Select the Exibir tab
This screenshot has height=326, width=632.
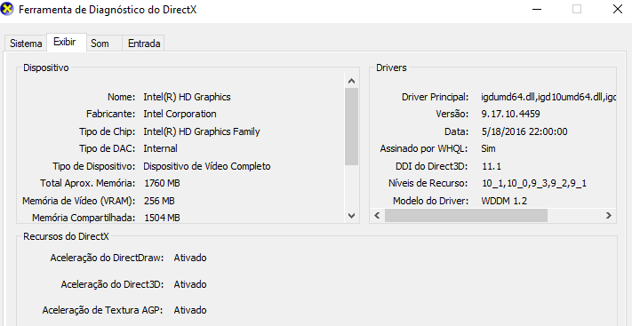(x=65, y=43)
